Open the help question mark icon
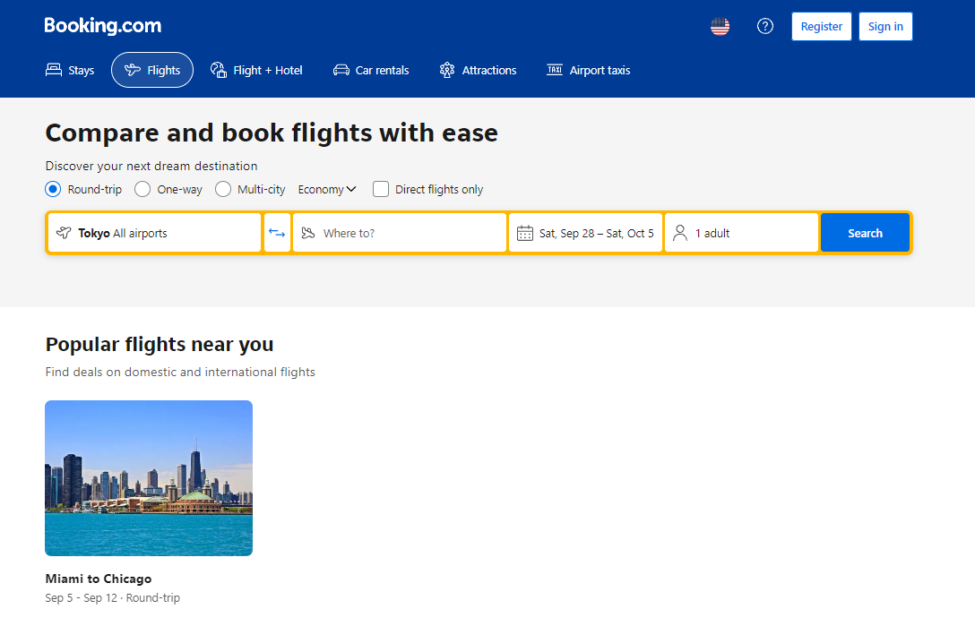This screenshot has width=975, height=626. point(764,26)
